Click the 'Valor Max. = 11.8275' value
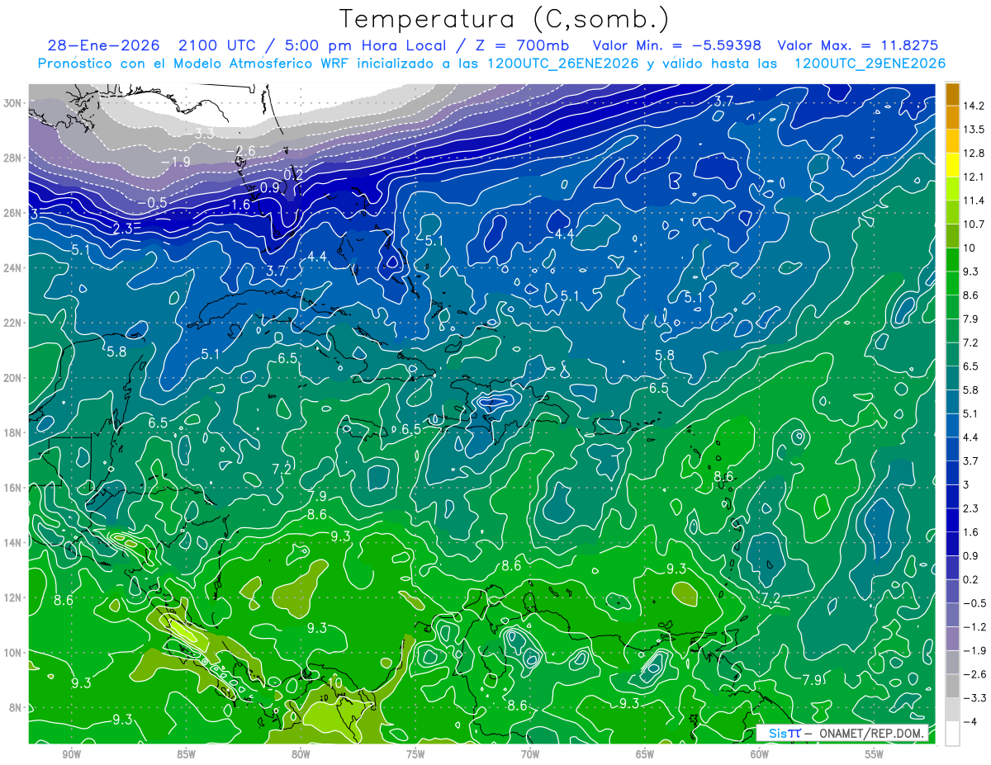This screenshot has height=765, width=991. tap(857, 45)
